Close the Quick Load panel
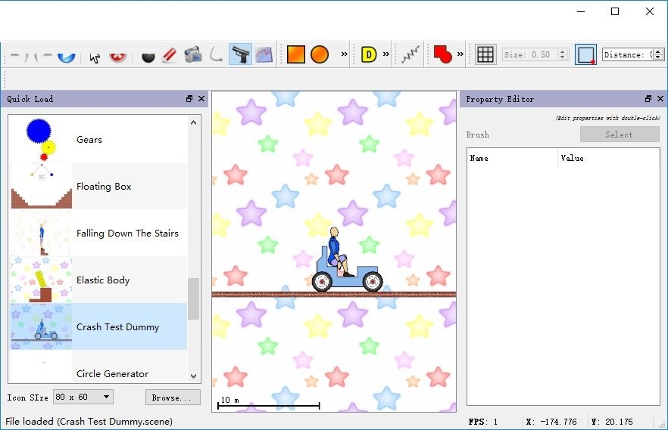This screenshot has height=430, width=668. [x=201, y=99]
